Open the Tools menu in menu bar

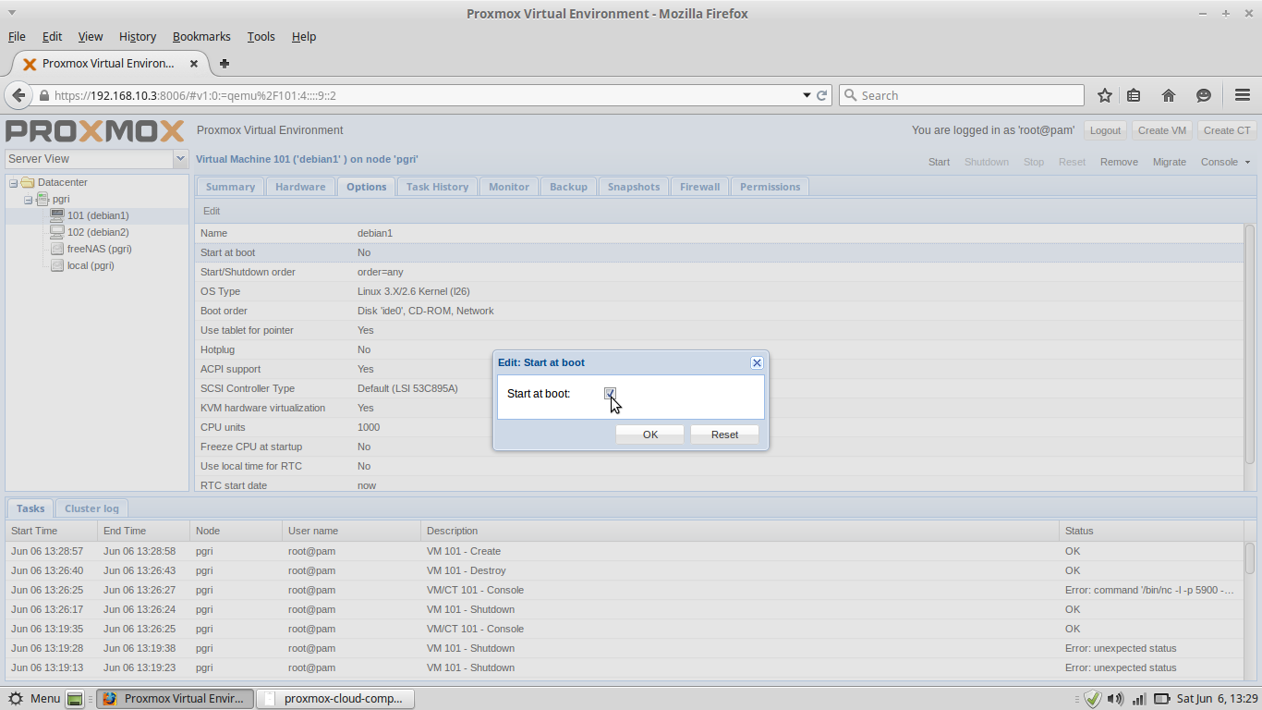pos(261,37)
